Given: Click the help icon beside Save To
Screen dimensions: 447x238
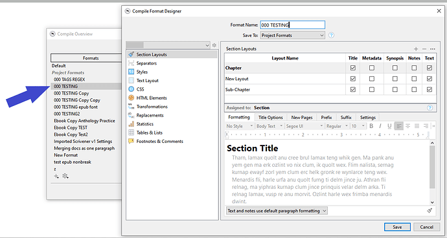Looking at the screenshot, I should coord(331,36).
